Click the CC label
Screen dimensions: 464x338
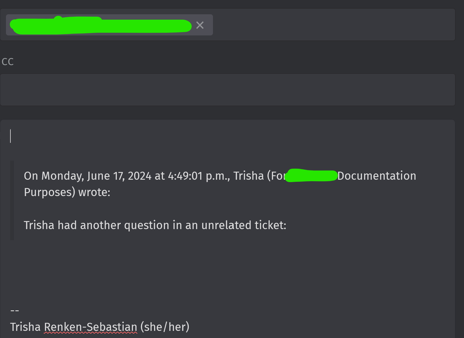[8, 62]
